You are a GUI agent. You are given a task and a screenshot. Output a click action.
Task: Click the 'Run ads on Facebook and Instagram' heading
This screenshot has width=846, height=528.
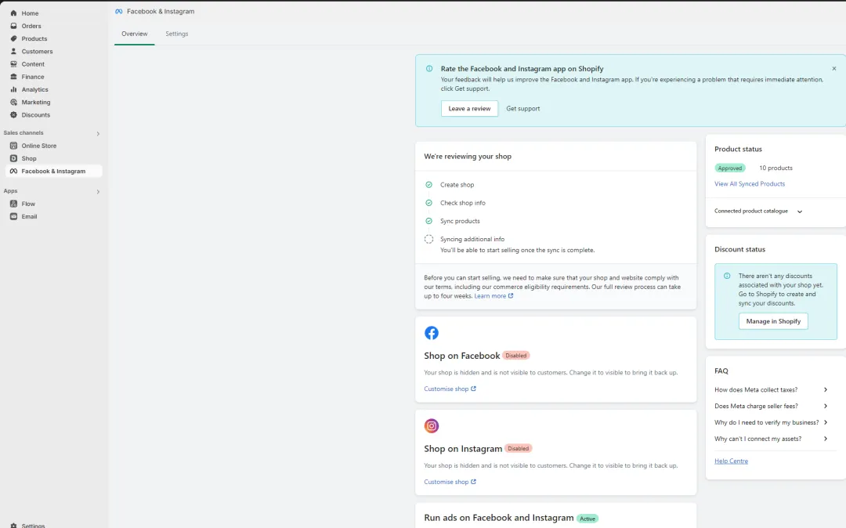pos(498,518)
